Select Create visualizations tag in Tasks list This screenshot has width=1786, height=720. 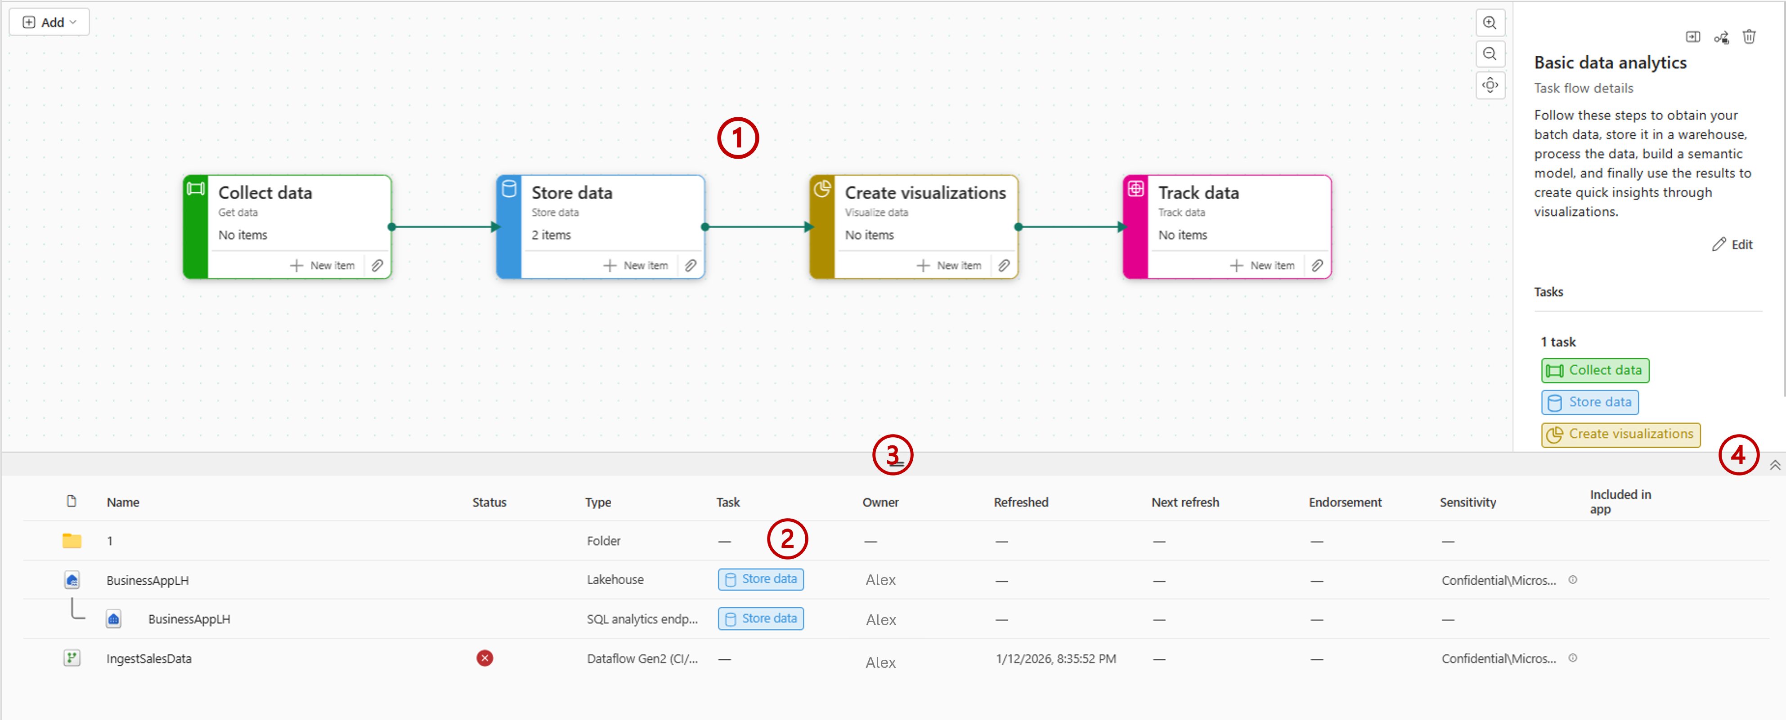pos(1620,434)
